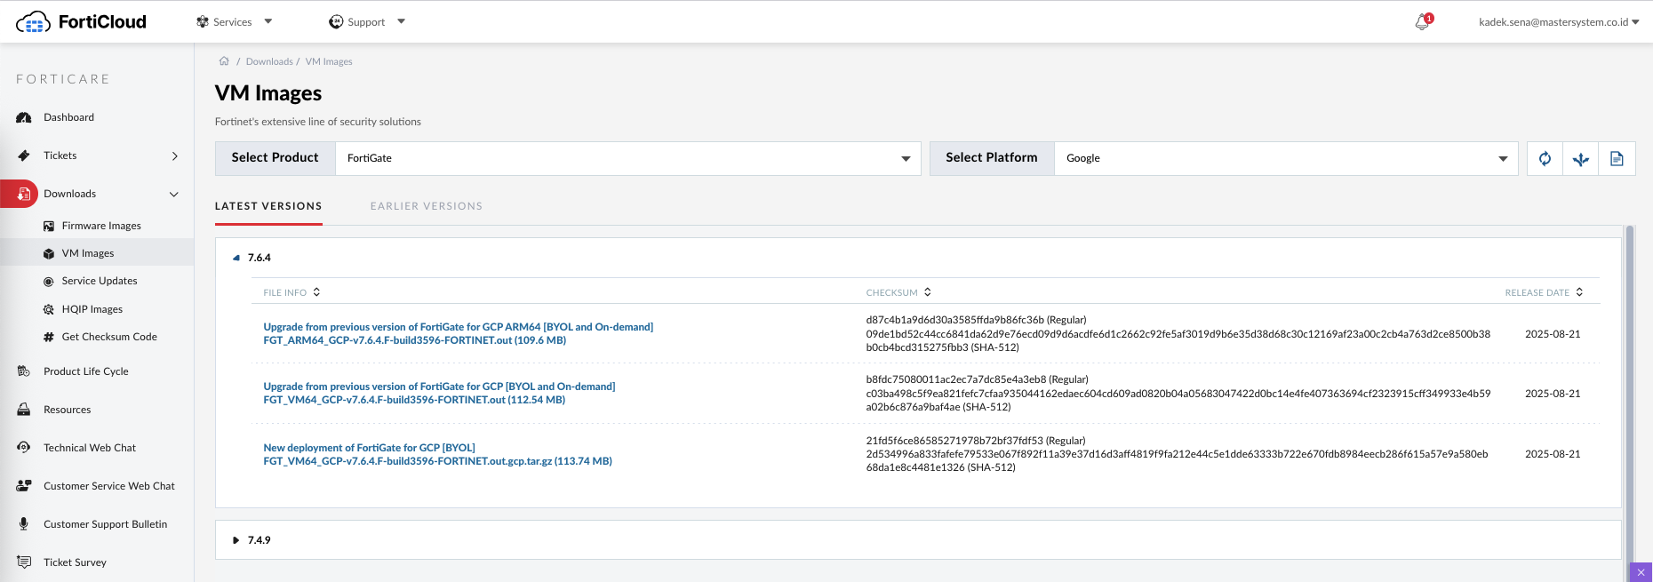Click the refresh icon beside Select Platform
The height and width of the screenshot is (582, 1653).
(1545, 159)
